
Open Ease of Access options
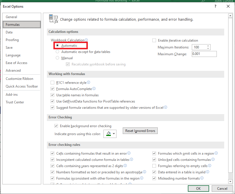(22, 63)
